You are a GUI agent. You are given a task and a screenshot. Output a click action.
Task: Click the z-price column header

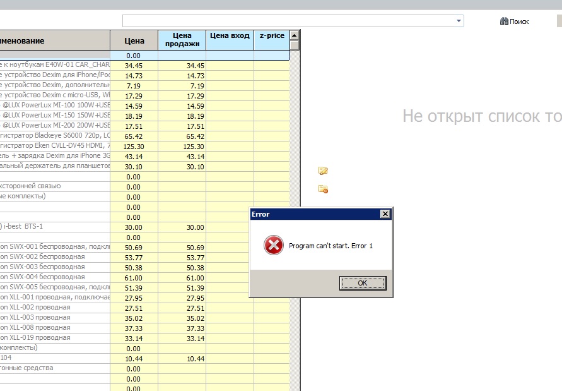click(x=272, y=40)
